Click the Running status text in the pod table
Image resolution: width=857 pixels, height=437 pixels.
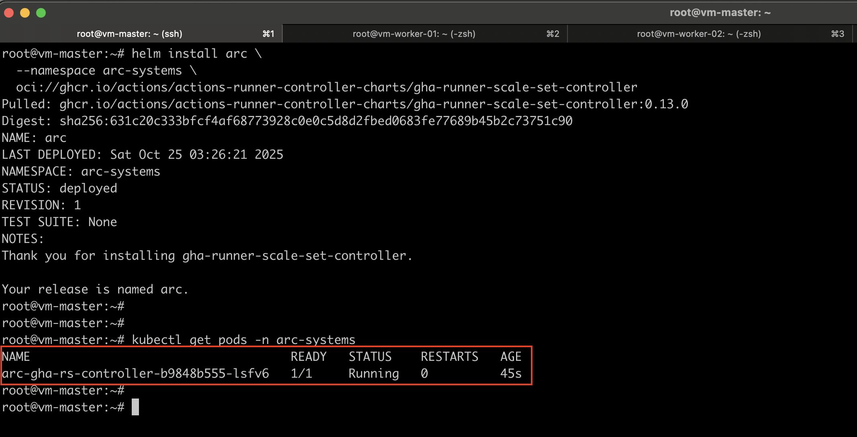[373, 373]
